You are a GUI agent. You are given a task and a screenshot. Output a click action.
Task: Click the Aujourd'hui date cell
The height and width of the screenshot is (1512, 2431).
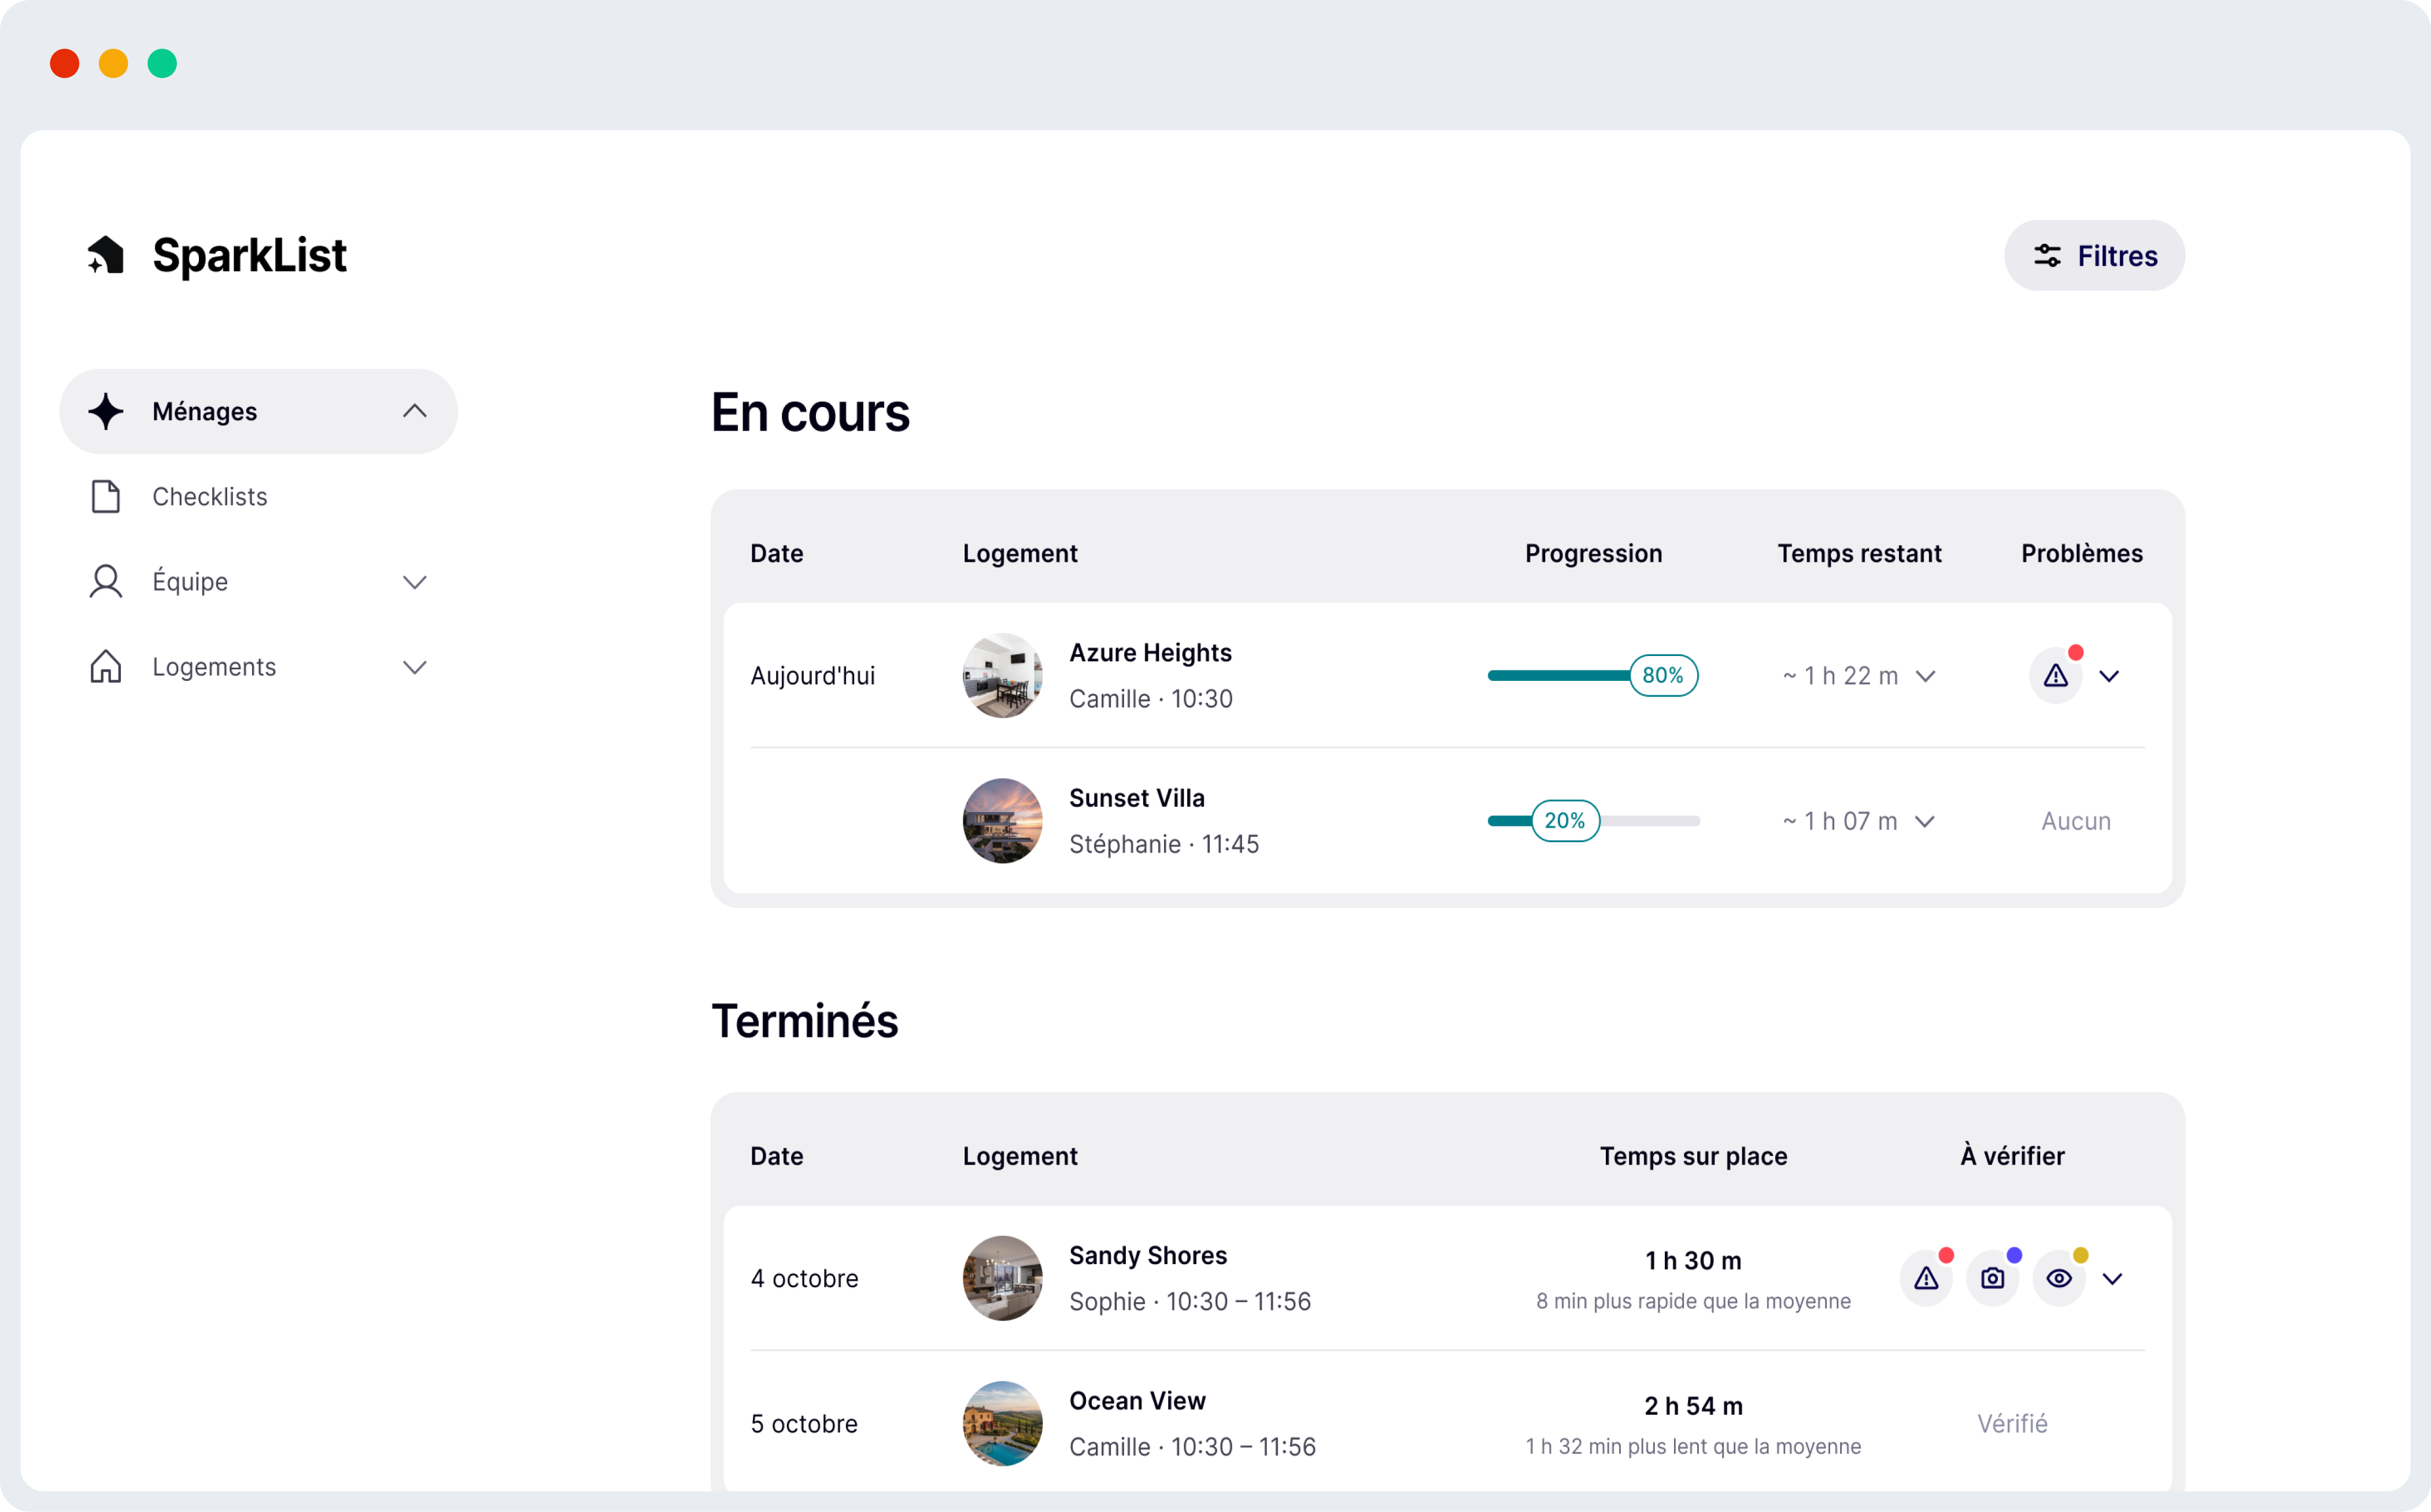click(x=812, y=676)
